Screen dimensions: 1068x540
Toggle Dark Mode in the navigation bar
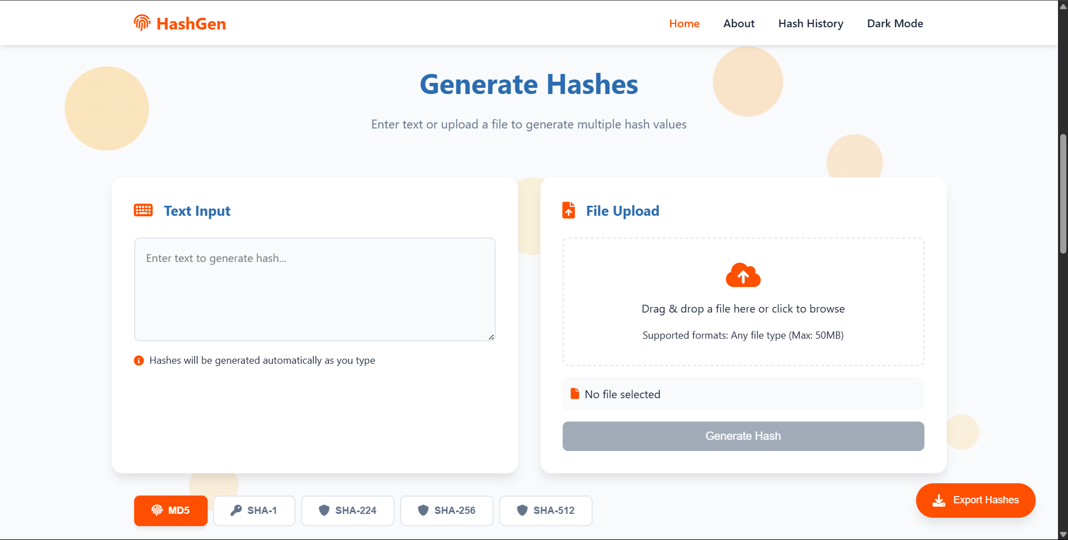(895, 23)
